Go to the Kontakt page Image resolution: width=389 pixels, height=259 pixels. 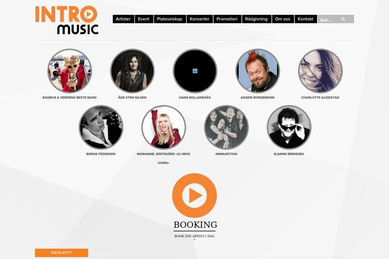(x=305, y=19)
